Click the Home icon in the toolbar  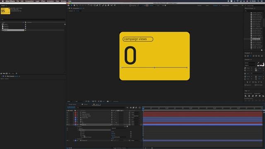(68, 5)
